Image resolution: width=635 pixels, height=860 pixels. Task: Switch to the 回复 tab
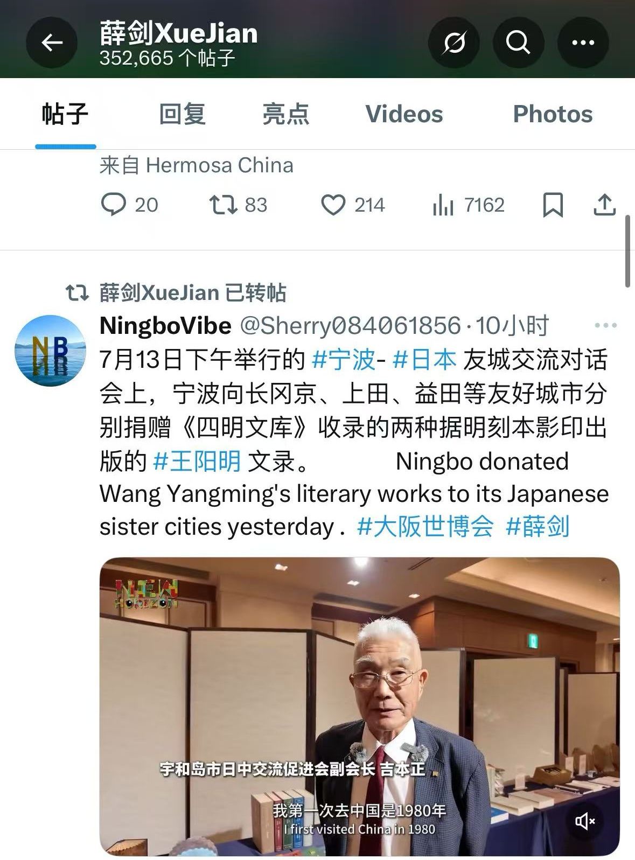[x=182, y=114]
